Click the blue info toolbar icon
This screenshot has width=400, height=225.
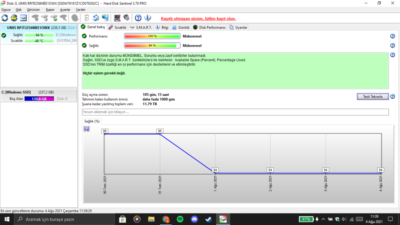148,18
